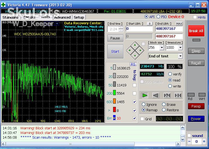This screenshot has height=149, width=209.
Task: Click the log horizontal scroll left arrow
Action: (3, 144)
